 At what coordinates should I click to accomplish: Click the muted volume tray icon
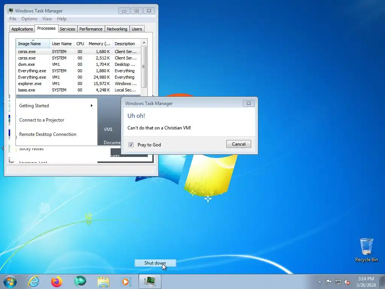click(x=347, y=282)
